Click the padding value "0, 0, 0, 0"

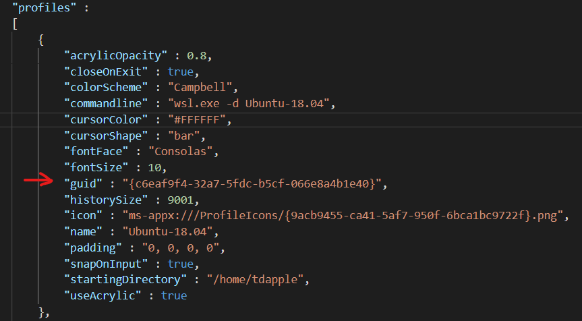(x=181, y=248)
